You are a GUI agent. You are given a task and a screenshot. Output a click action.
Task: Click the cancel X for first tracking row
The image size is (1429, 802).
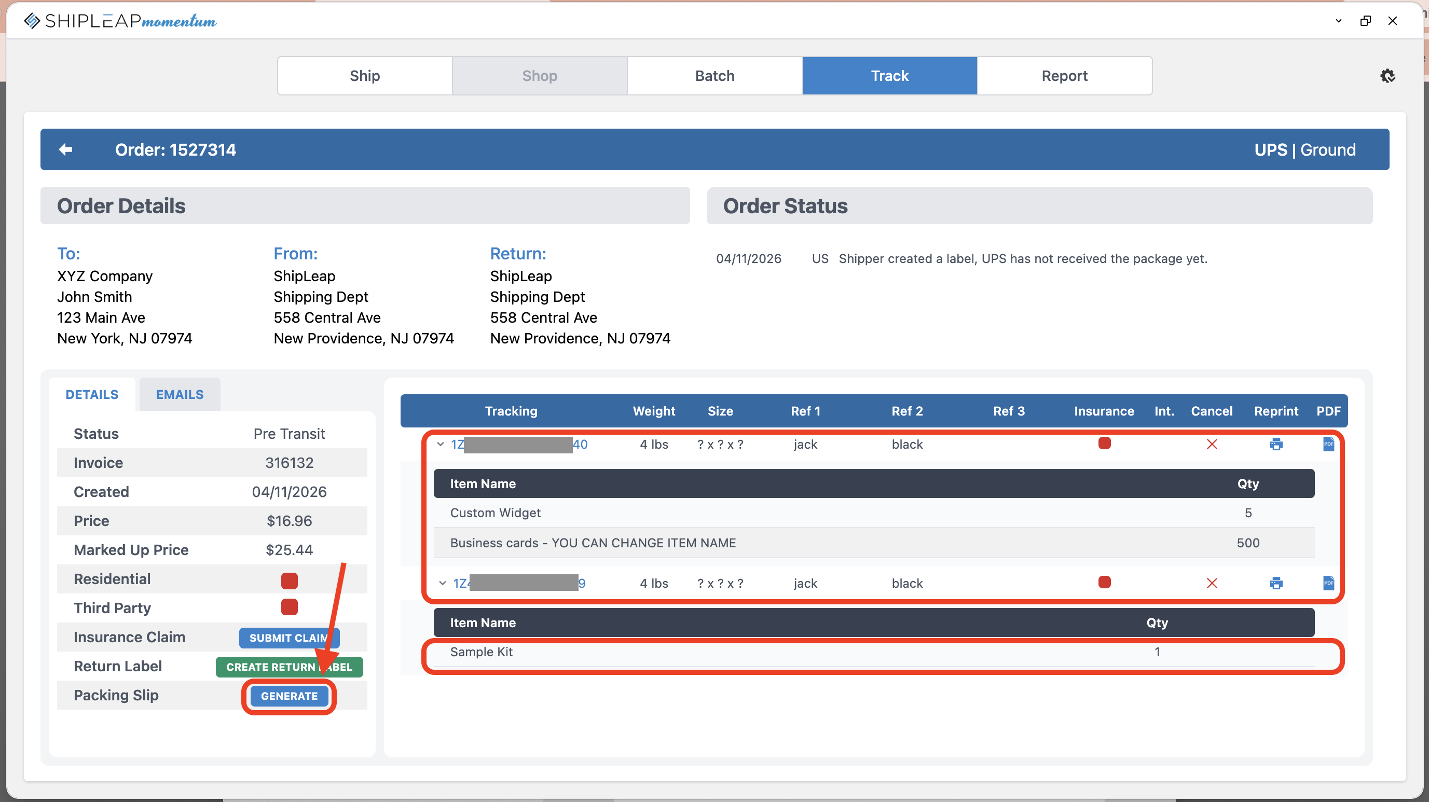[1212, 444]
